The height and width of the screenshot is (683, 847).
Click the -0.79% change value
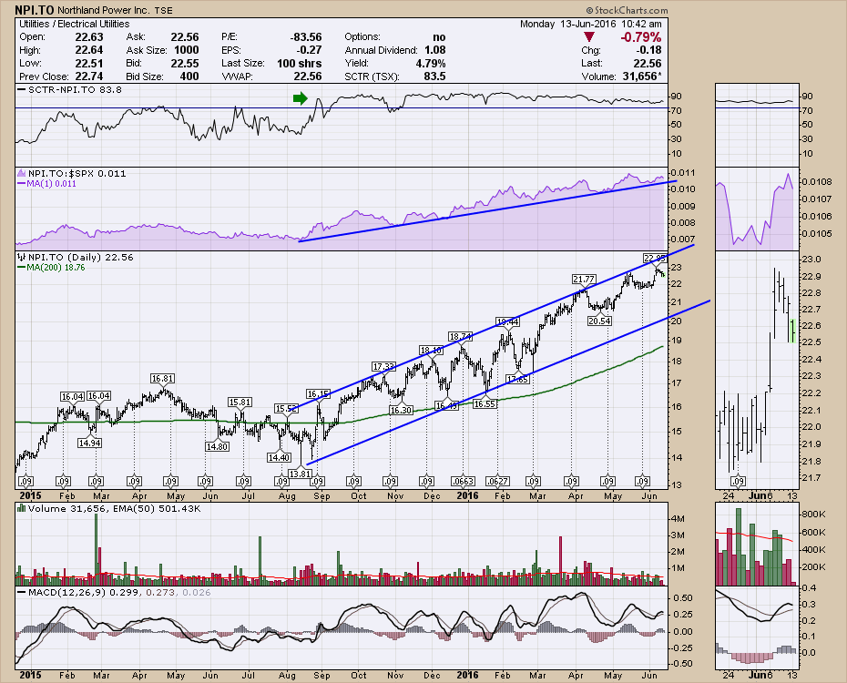tap(640, 36)
